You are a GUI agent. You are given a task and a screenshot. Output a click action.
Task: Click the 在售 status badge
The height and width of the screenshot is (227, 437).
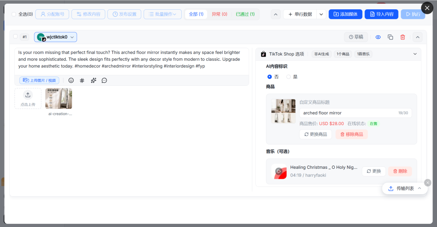tap(373, 123)
